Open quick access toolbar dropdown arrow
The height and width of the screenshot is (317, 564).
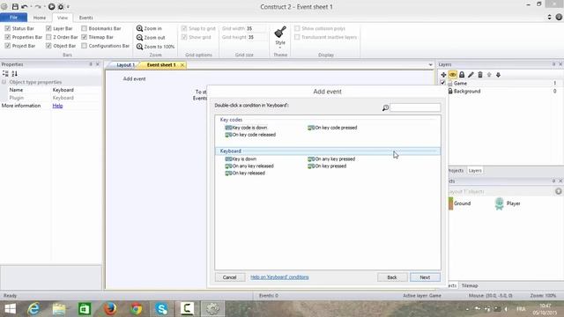[x=68, y=7]
